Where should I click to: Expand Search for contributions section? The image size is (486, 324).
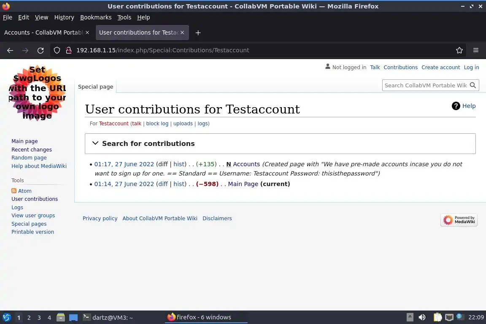click(95, 143)
